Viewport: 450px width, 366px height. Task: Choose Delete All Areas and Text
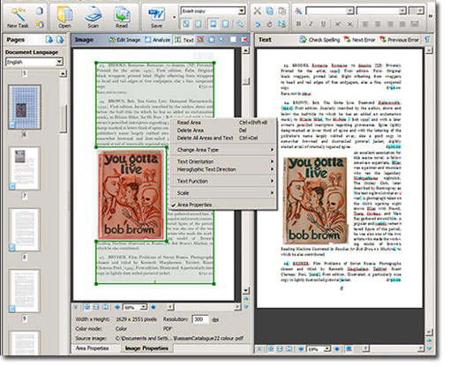[x=223, y=138]
